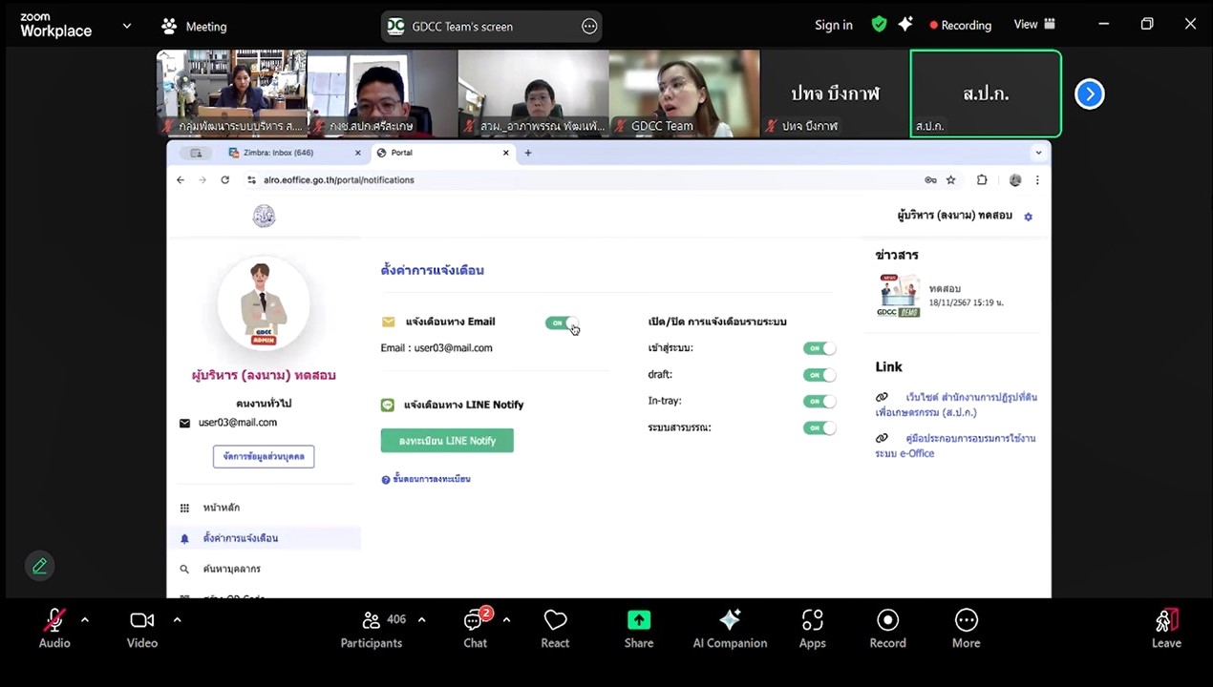Image resolution: width=1213 pixels, height=687 pixels.
Task: Close the Portal browser tab
Action: pyautogui.click(x=506, y=153)
